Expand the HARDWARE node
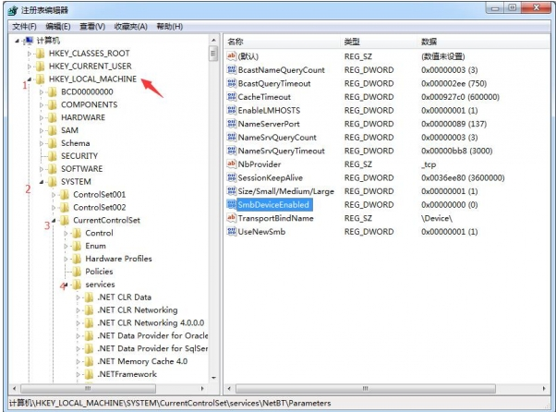The height and width of the screenshot is (412, 556). tap(42, 117)
